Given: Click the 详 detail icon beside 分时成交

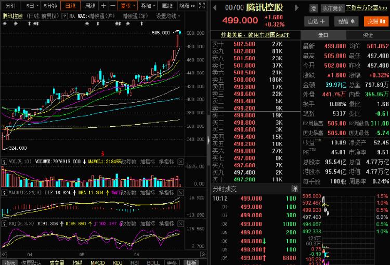Looking at the screenshot, I should tap(294, 189).
